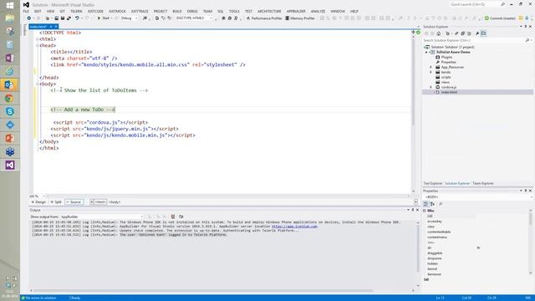Select the Plugins item in Solution Explorer
Viewport: 535px width, 301px height.
point(446,58)
